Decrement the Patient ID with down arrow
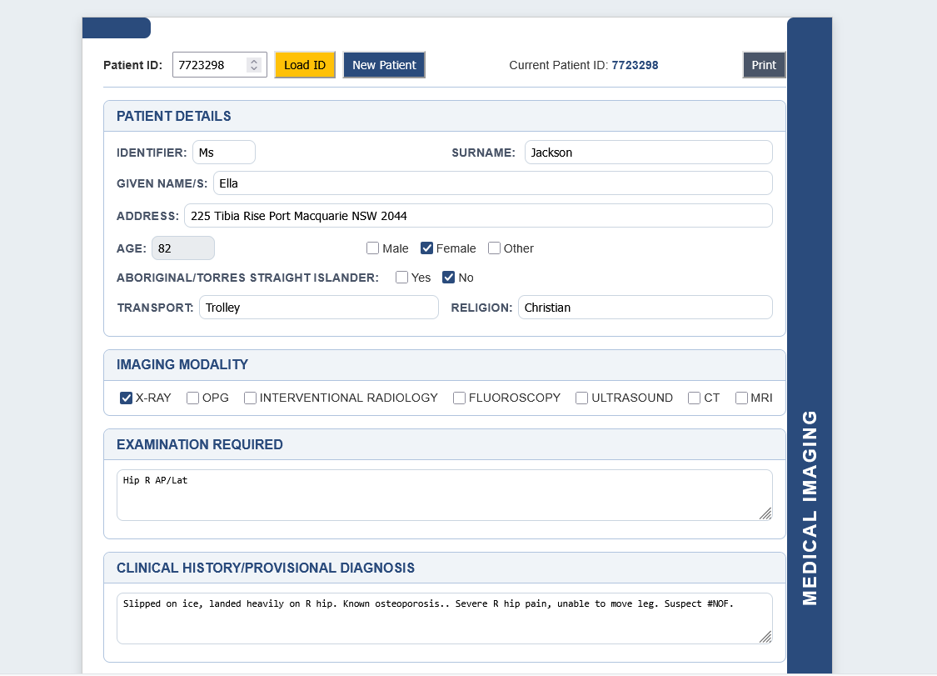Image resolution: width=937 pixels, height=676 pixels. [254, 68]
